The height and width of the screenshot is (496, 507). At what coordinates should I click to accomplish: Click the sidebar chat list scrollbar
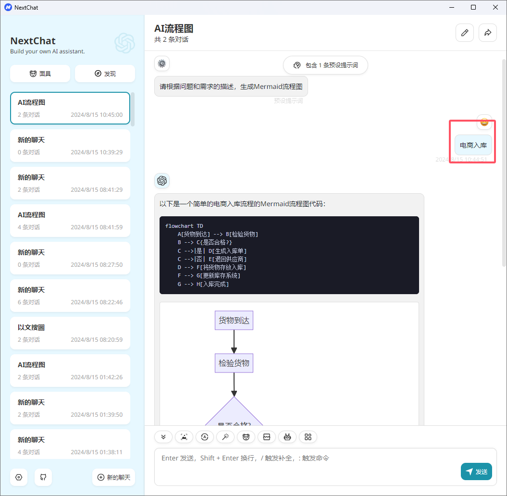pyautogui.click(x=133, y=109)
